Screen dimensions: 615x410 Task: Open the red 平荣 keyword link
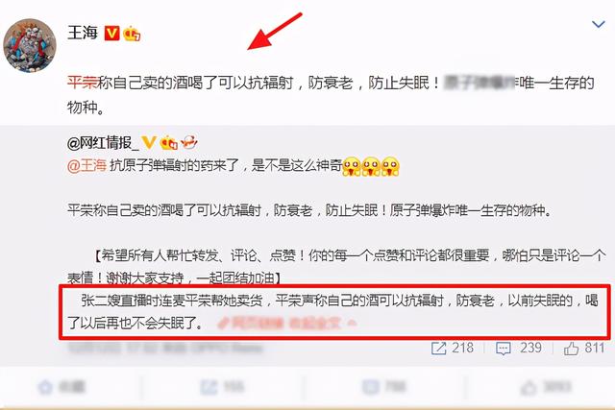click(x=82, y=83)
